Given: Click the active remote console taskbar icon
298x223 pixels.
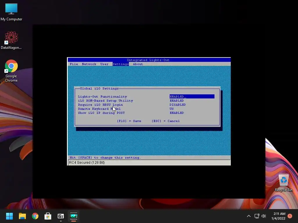Looking at the screenshot, I should (74, 216).
